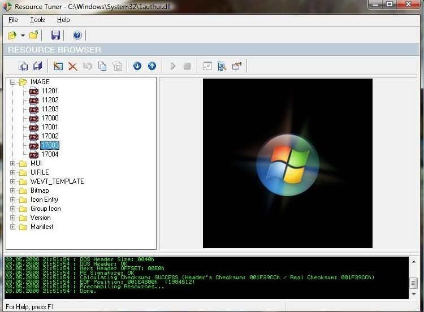This screenshot has height=312, width=424.
Task: Click the blue Help question mark icon
Action: pos(77,35)
